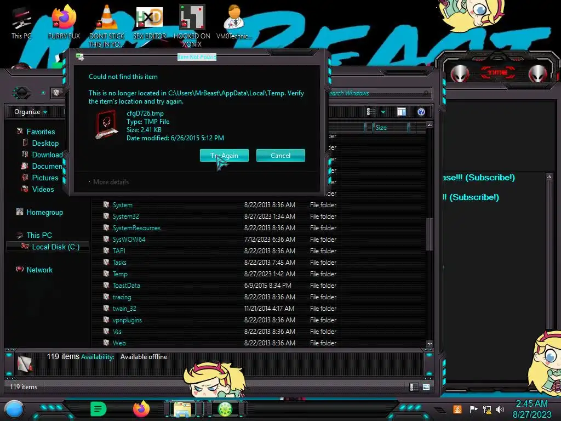This screenshot has width=561, height=421.
Task: Switch to details view in status bar
Action: [414, 387]
